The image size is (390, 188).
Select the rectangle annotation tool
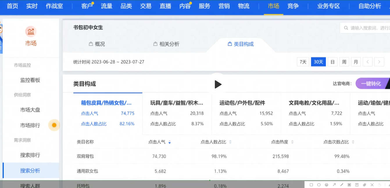[311, 185]
